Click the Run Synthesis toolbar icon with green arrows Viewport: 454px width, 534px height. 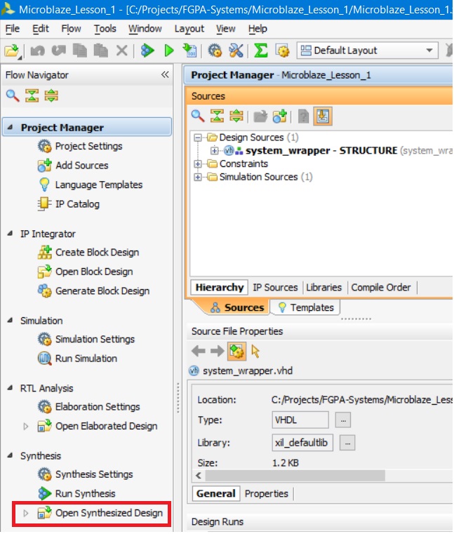pos(147,51)
